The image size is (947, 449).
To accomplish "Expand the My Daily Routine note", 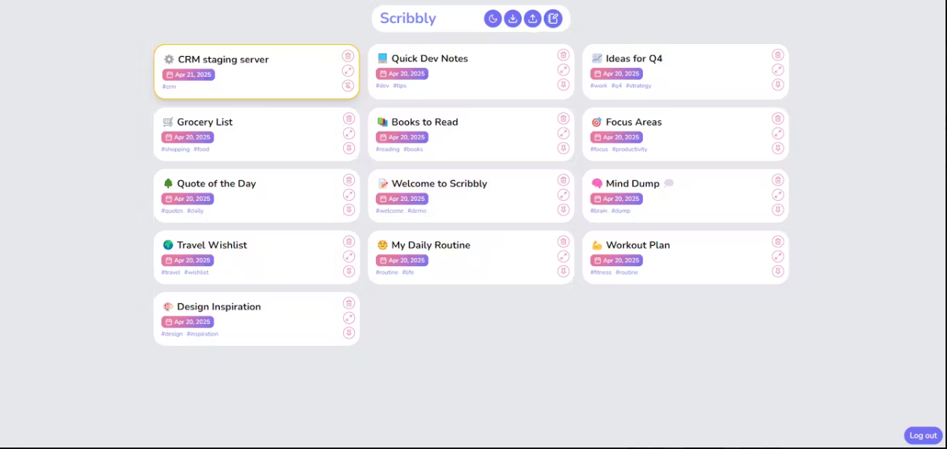I will point(564,257).
